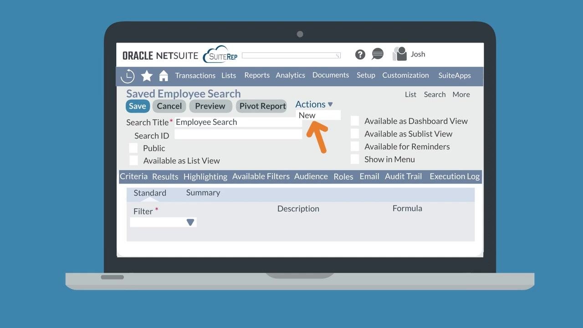Click the Search ID input field
The width and height of the screenshot is (583, 328).
coord(238,134)
